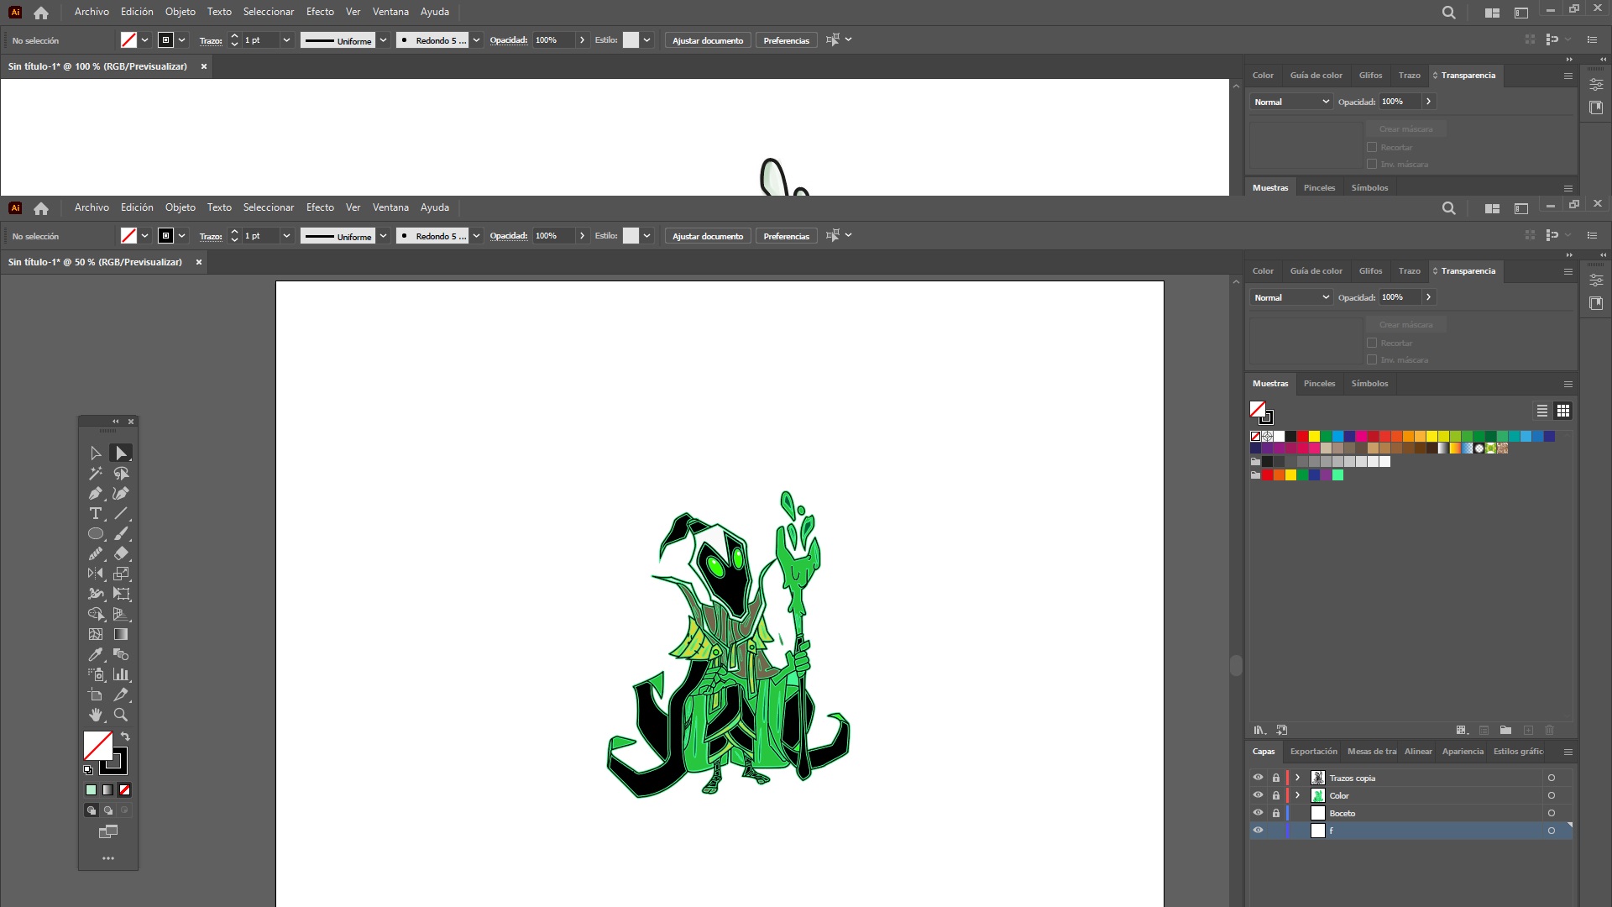Viewport: 1612px width, 907px height.
Task: Swap fill and stroke arrows icon
Action: click(125, 737)
